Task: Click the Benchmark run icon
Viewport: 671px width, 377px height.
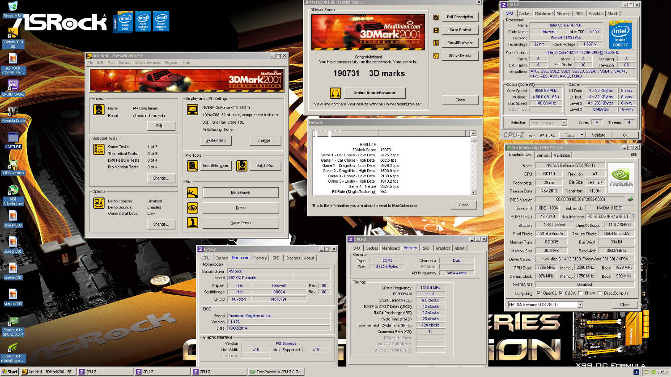Action: (x=192, y=193)
